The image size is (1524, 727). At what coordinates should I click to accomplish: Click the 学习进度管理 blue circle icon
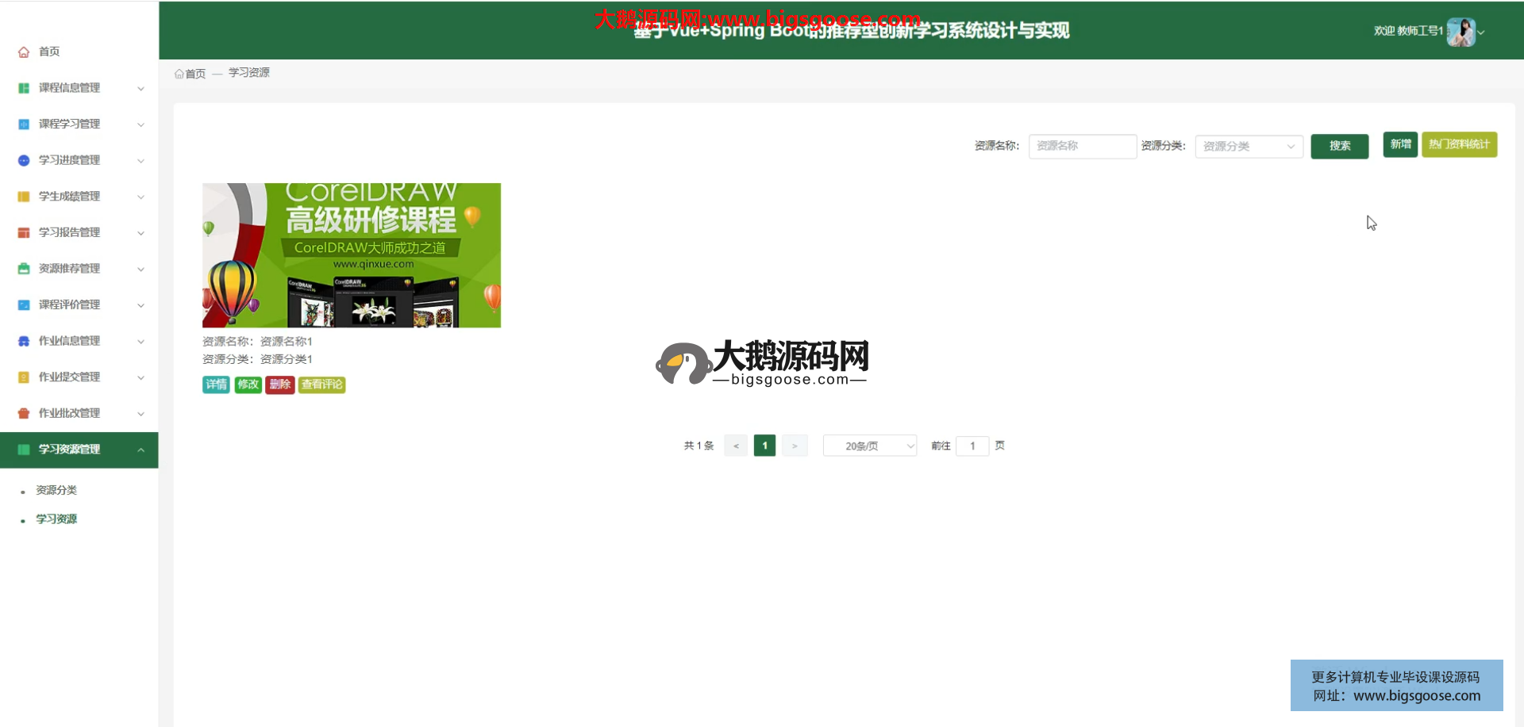pos(24,160)
